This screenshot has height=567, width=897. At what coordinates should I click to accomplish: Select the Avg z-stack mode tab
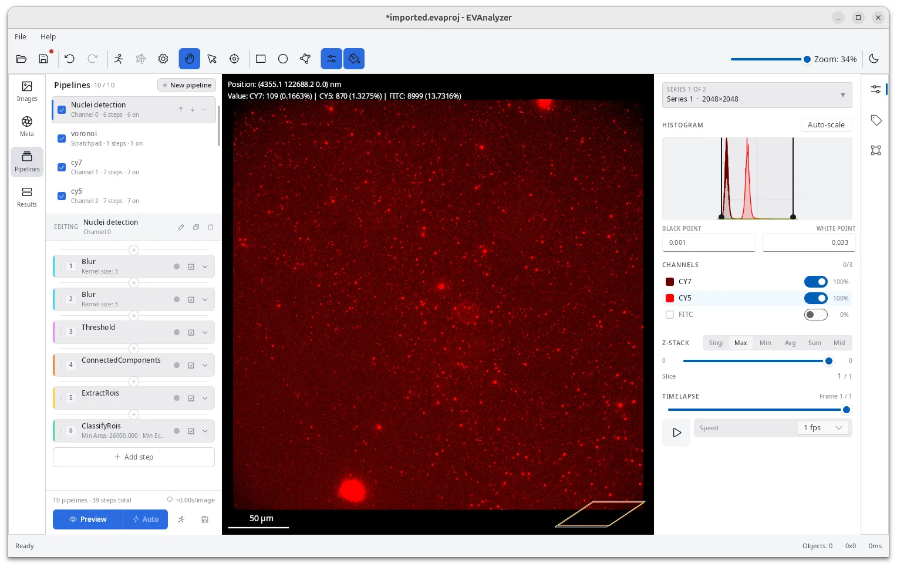[790, 343]
